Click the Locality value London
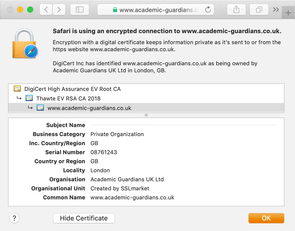This screenshot has width=295, height=231. point(100,170)
